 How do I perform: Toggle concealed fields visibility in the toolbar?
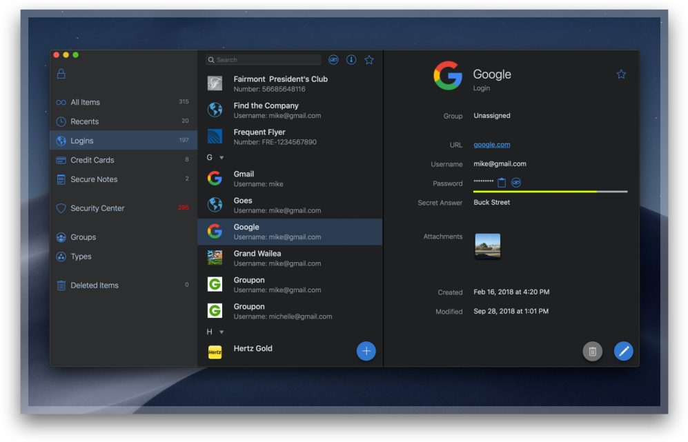(333, 60)
